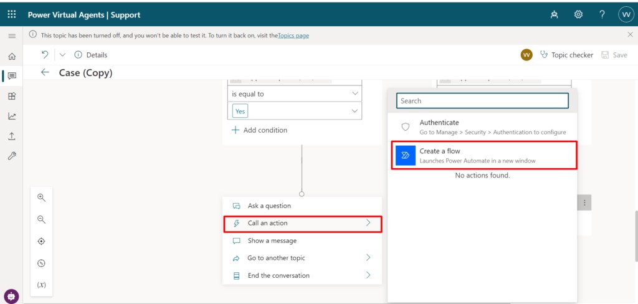Open the variables (x) icon
Viewport: 638px width, 304px height.
(x=41, y=285)
